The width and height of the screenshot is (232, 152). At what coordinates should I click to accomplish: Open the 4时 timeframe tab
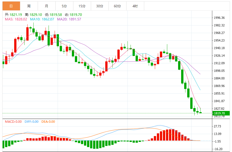coord(135,6)
